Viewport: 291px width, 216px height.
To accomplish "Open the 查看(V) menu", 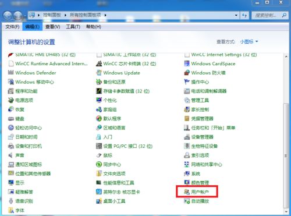I will [52, 27].
